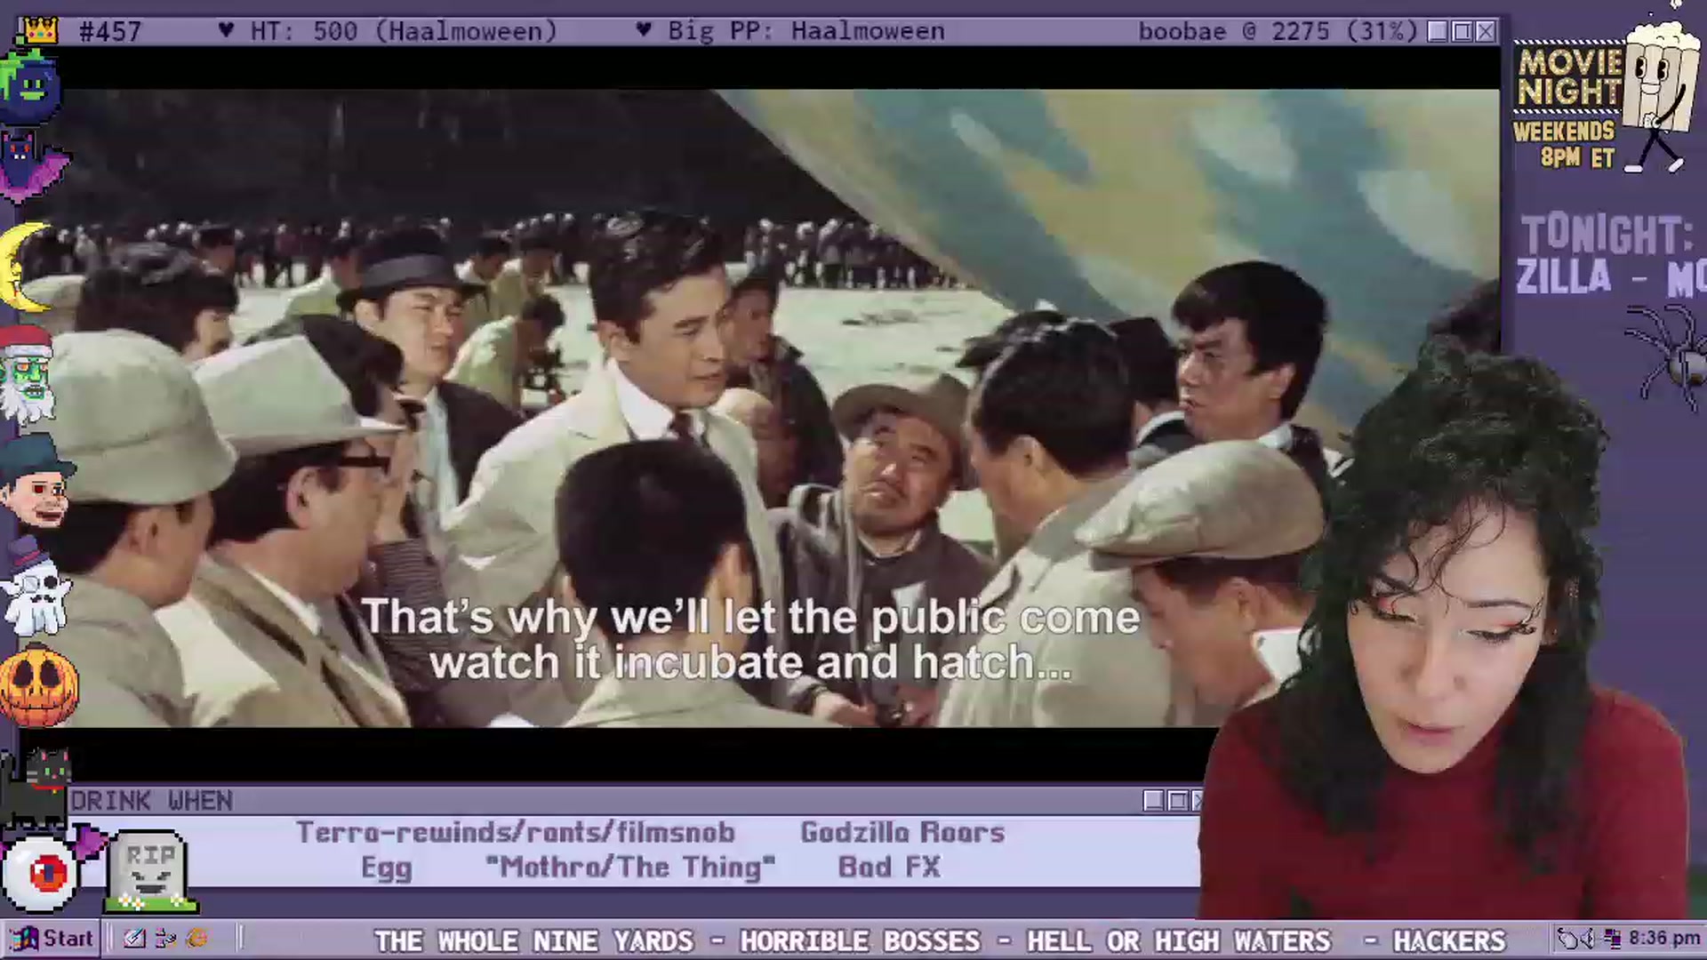
Task: Click "HORRIBLE BOSSES" in the ticker
Action: 860,940
